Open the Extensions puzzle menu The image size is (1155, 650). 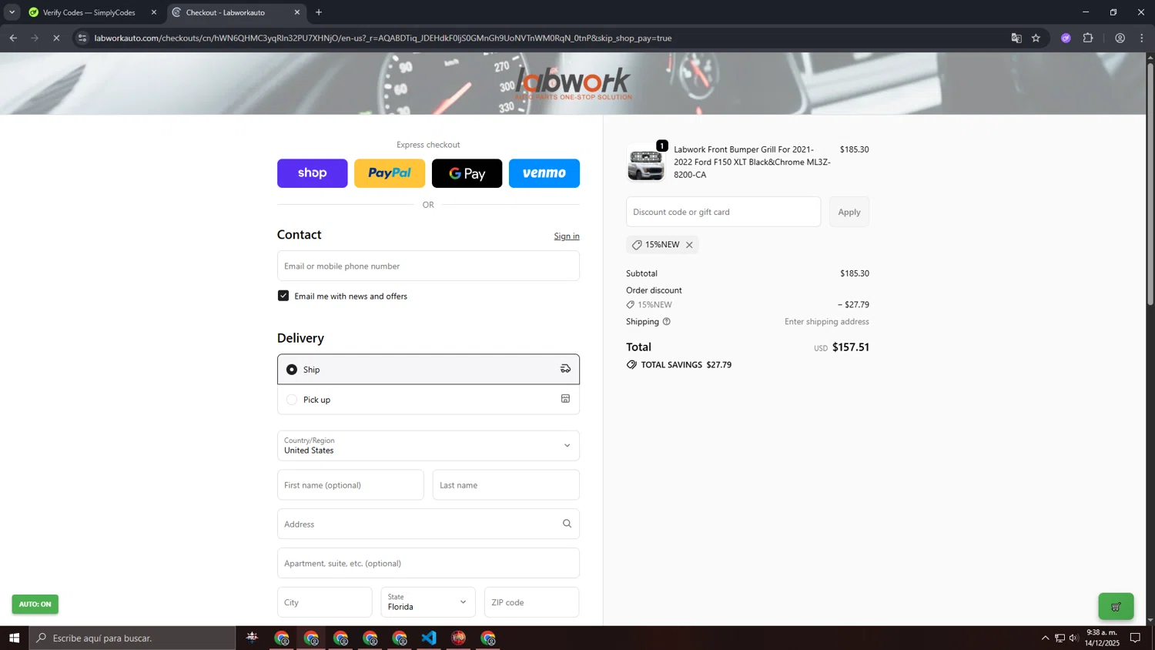[x=1088, y=38]
